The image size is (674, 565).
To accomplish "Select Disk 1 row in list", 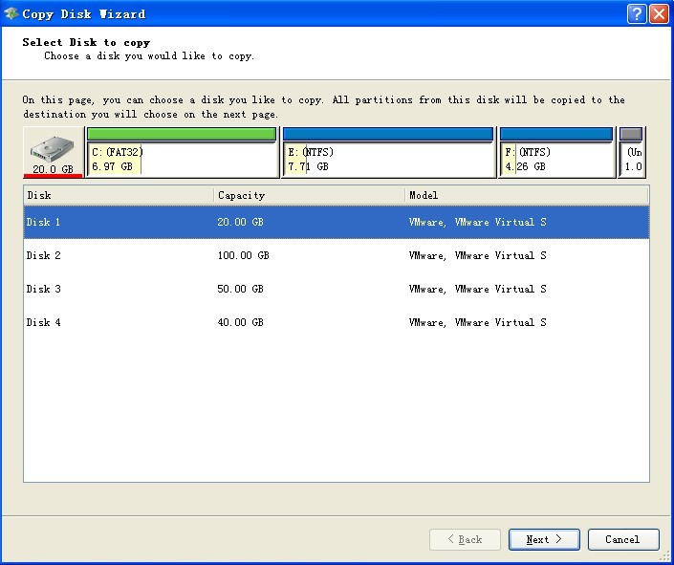I will 336,222.
